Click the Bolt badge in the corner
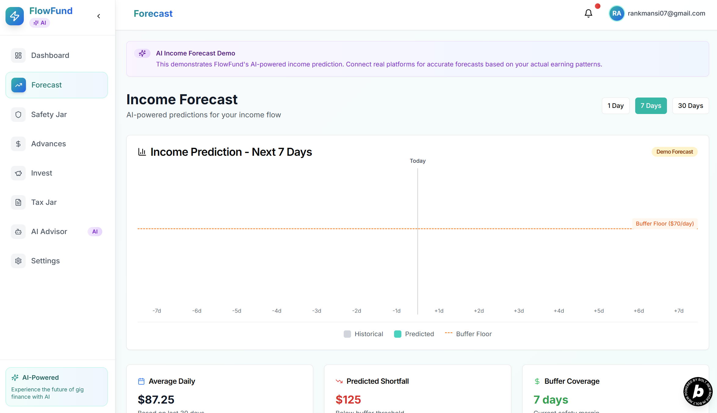 coord(697,391)
